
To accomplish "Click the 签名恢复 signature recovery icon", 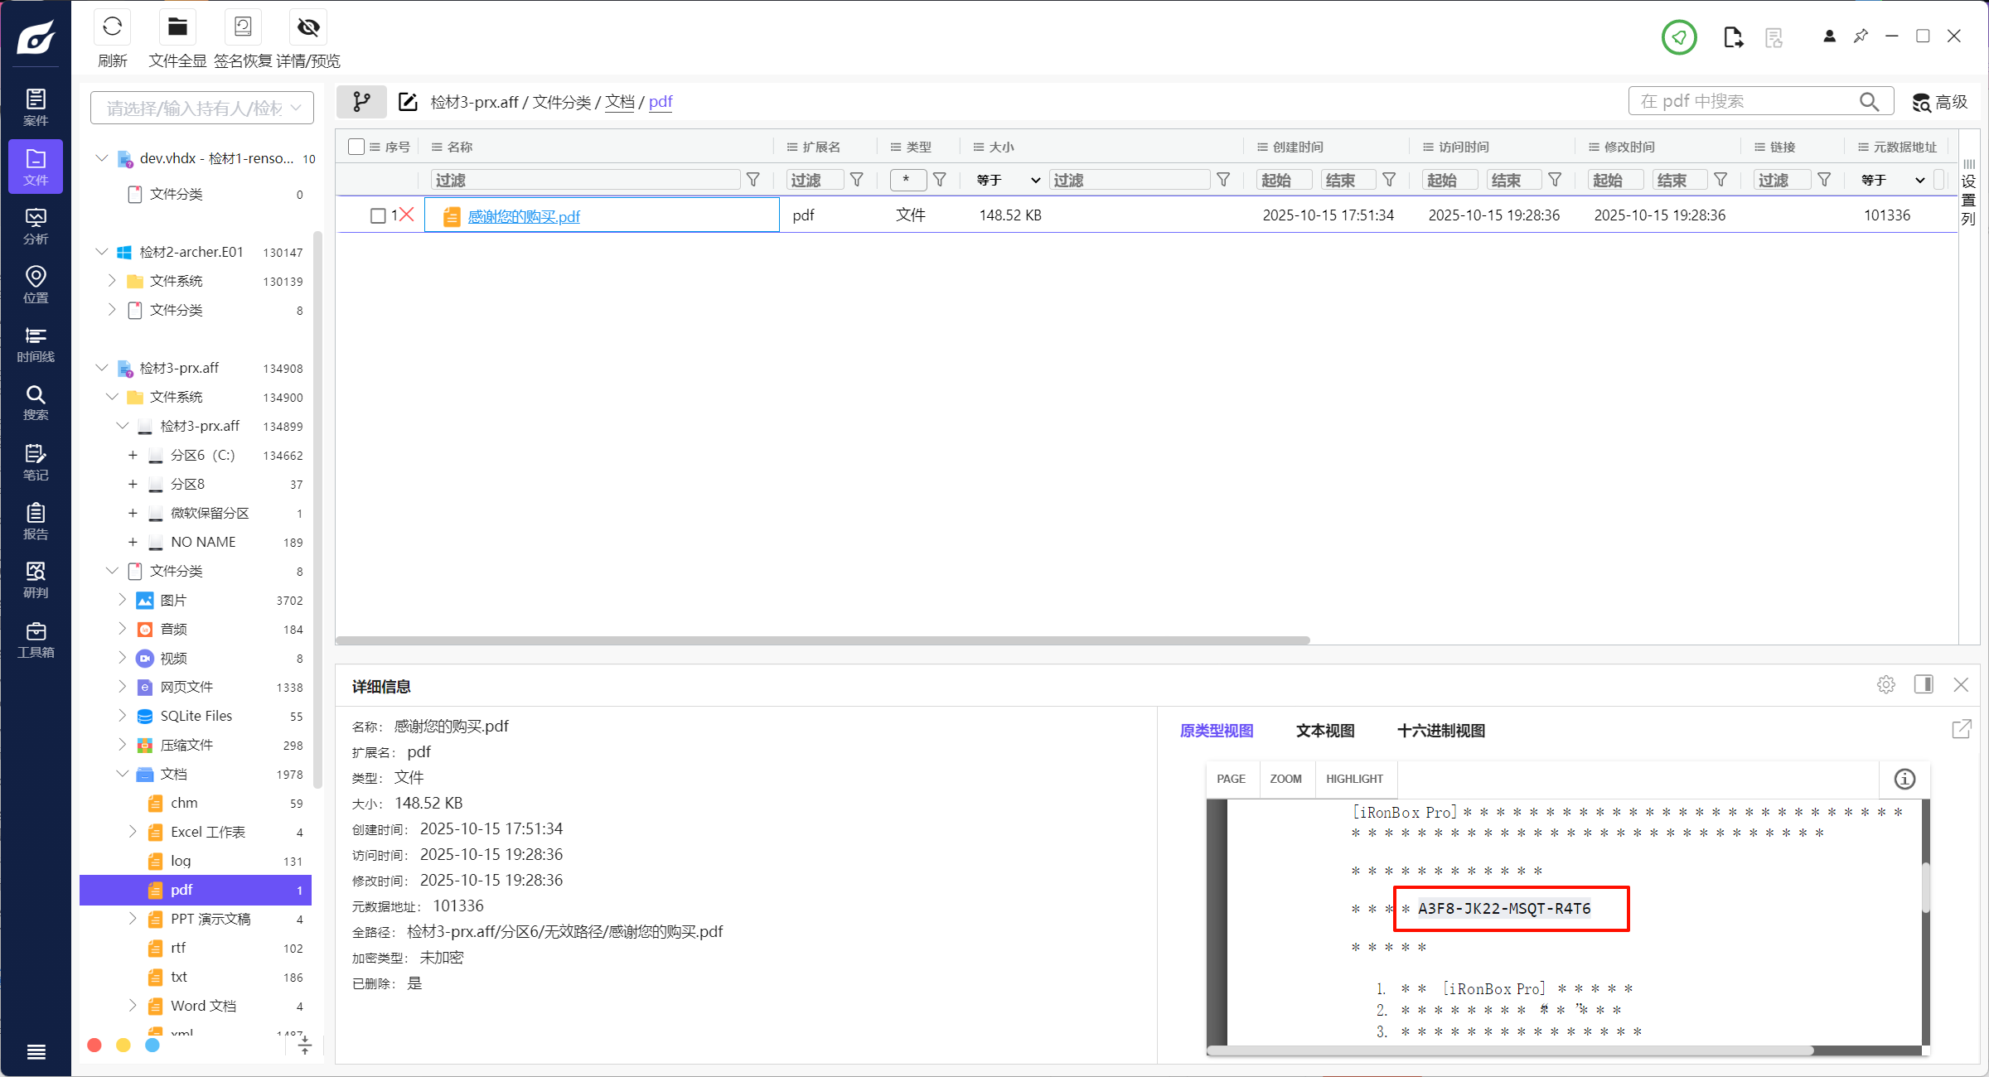I will pyautogui.click(x=243, y=27).
